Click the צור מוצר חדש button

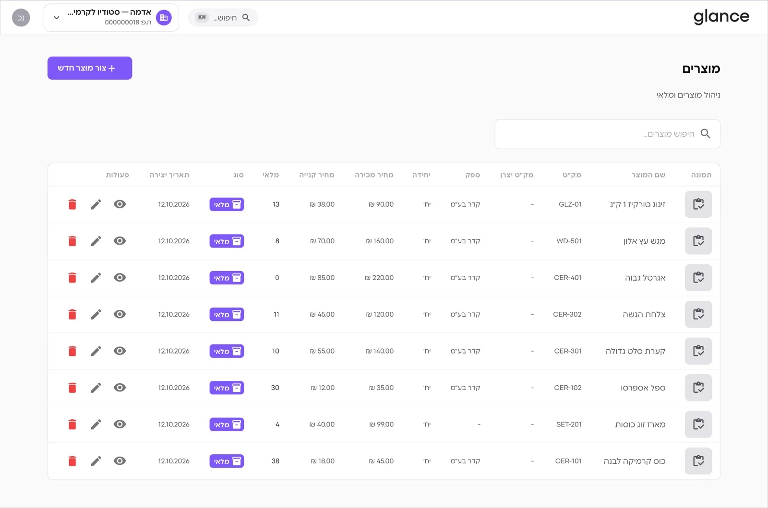[x=90, y=68]
